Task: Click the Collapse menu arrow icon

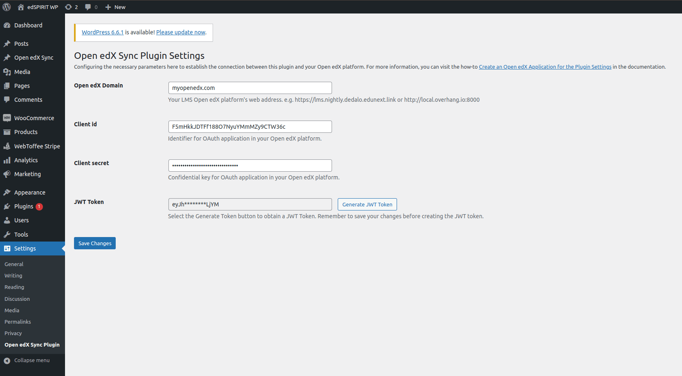Action: click(7, 360)
